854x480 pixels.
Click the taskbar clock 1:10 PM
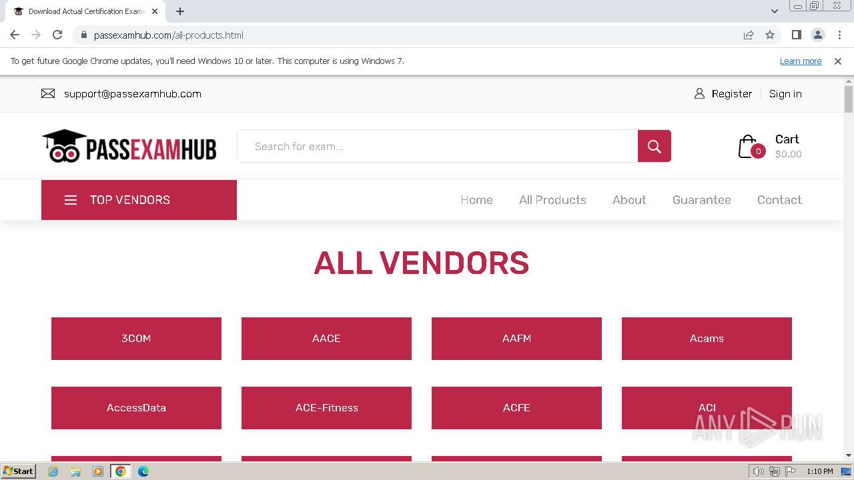click(x=819, y=471)
